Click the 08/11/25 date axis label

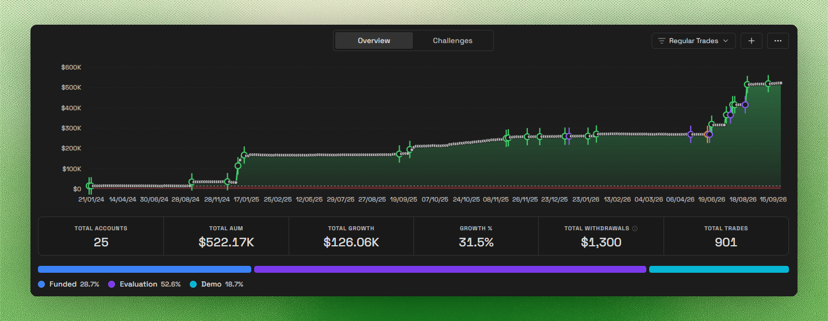pyautogui.click(x=496, y=200)
